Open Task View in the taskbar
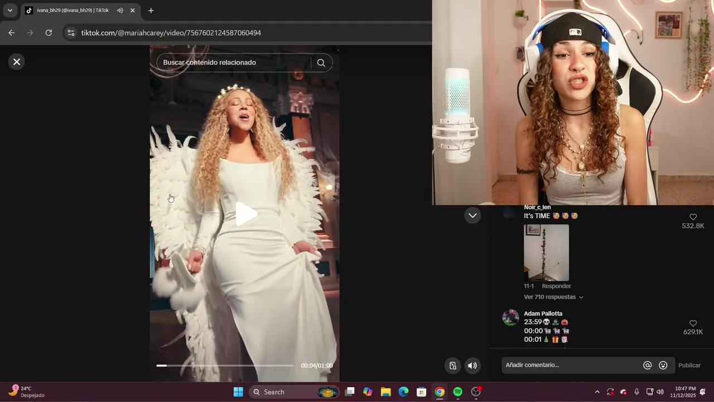This screenshot has height=402, width=714. click(350, 392)
